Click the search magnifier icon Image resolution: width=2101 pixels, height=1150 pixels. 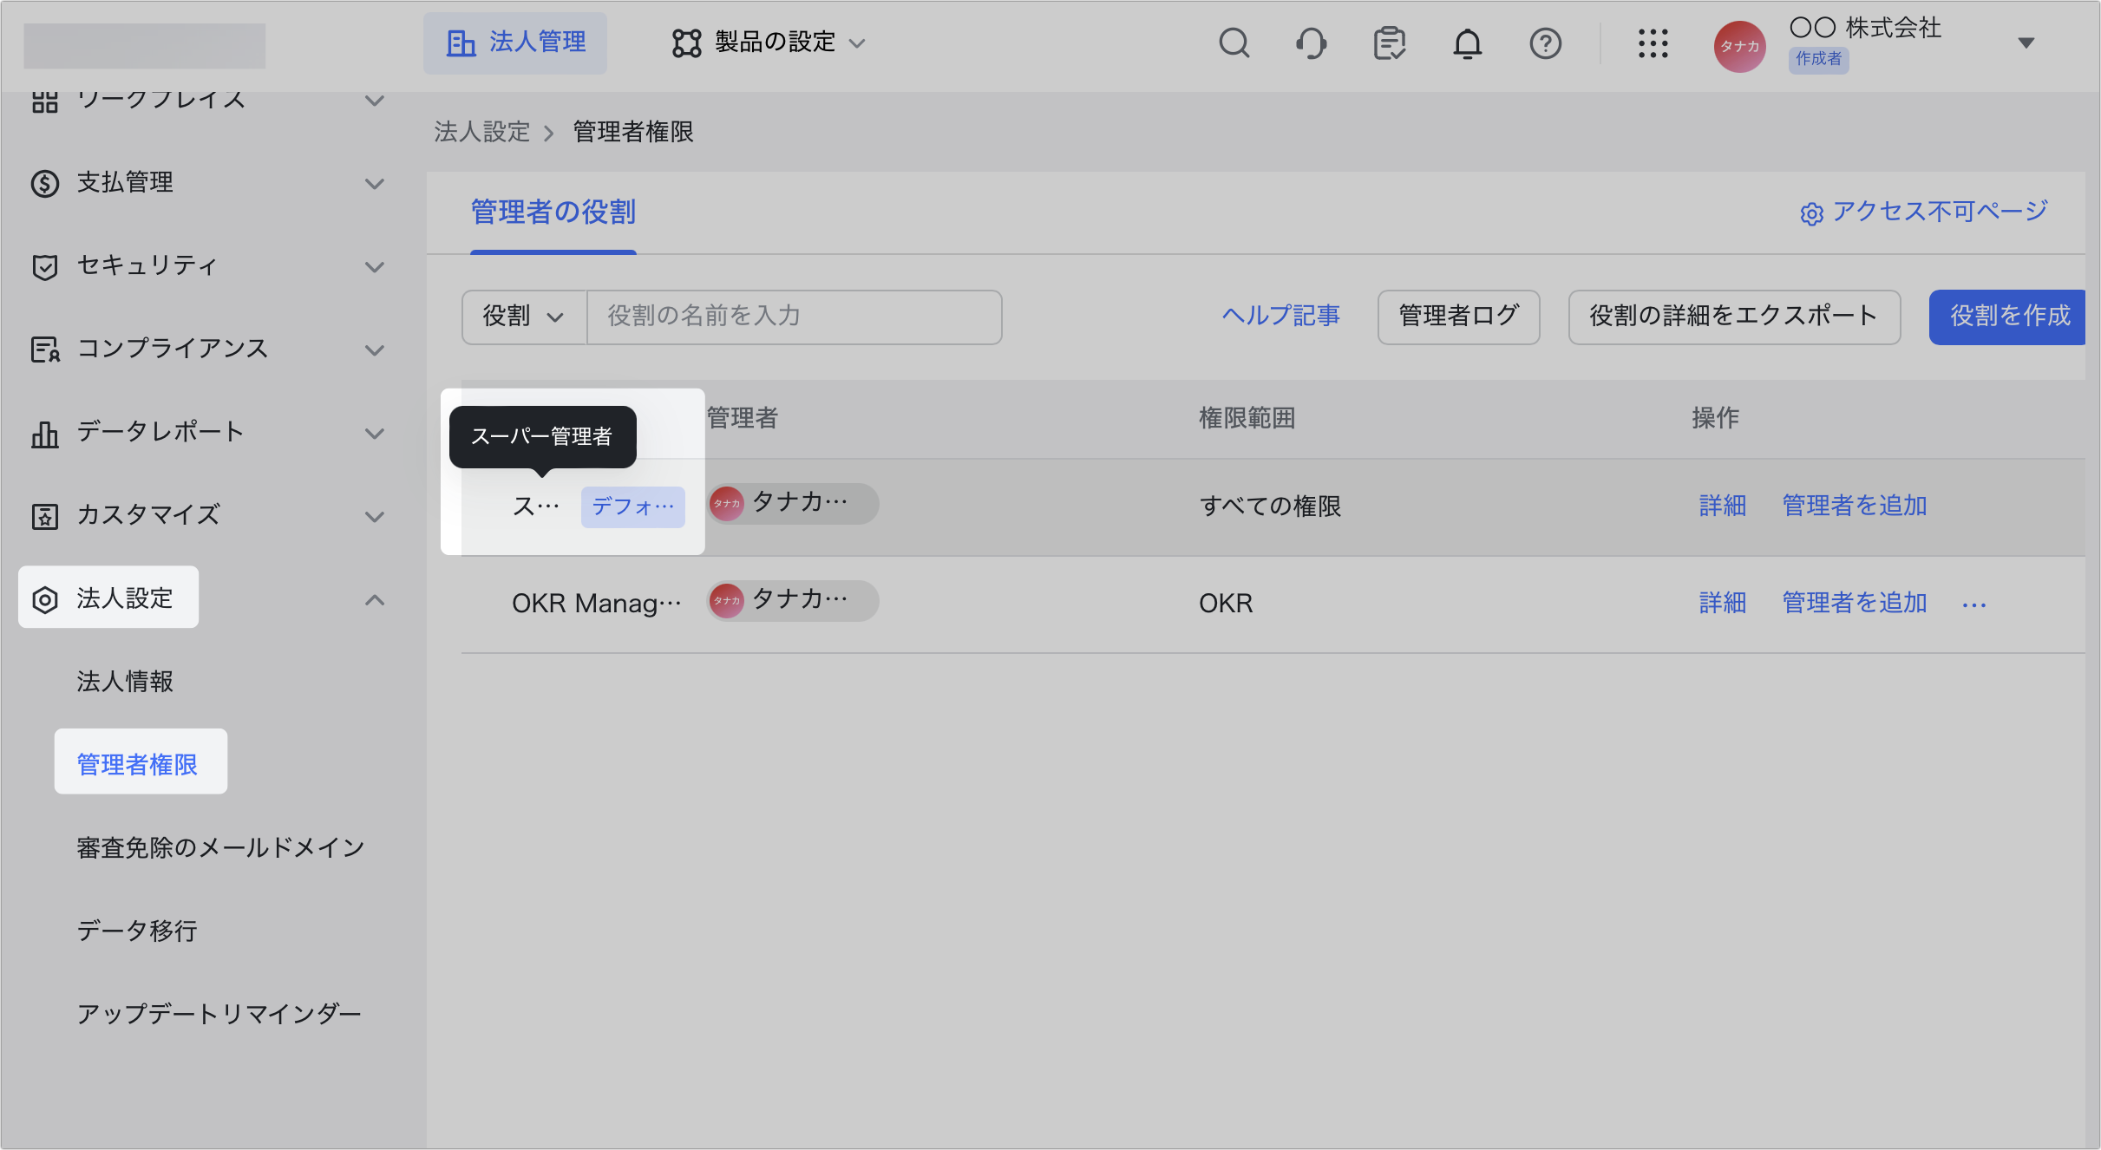pos(1234,42)
